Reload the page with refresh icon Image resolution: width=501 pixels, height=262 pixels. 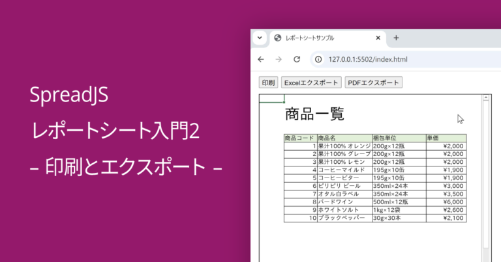(297, 59)
